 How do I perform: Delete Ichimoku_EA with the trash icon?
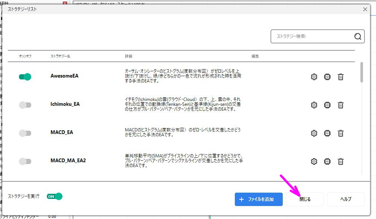click(340, 105)
